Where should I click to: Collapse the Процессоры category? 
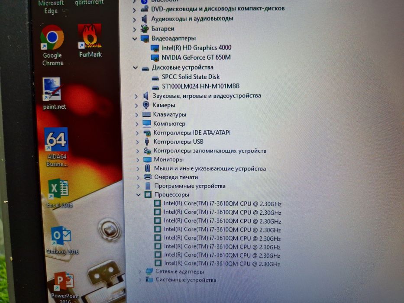pos(138,195)
